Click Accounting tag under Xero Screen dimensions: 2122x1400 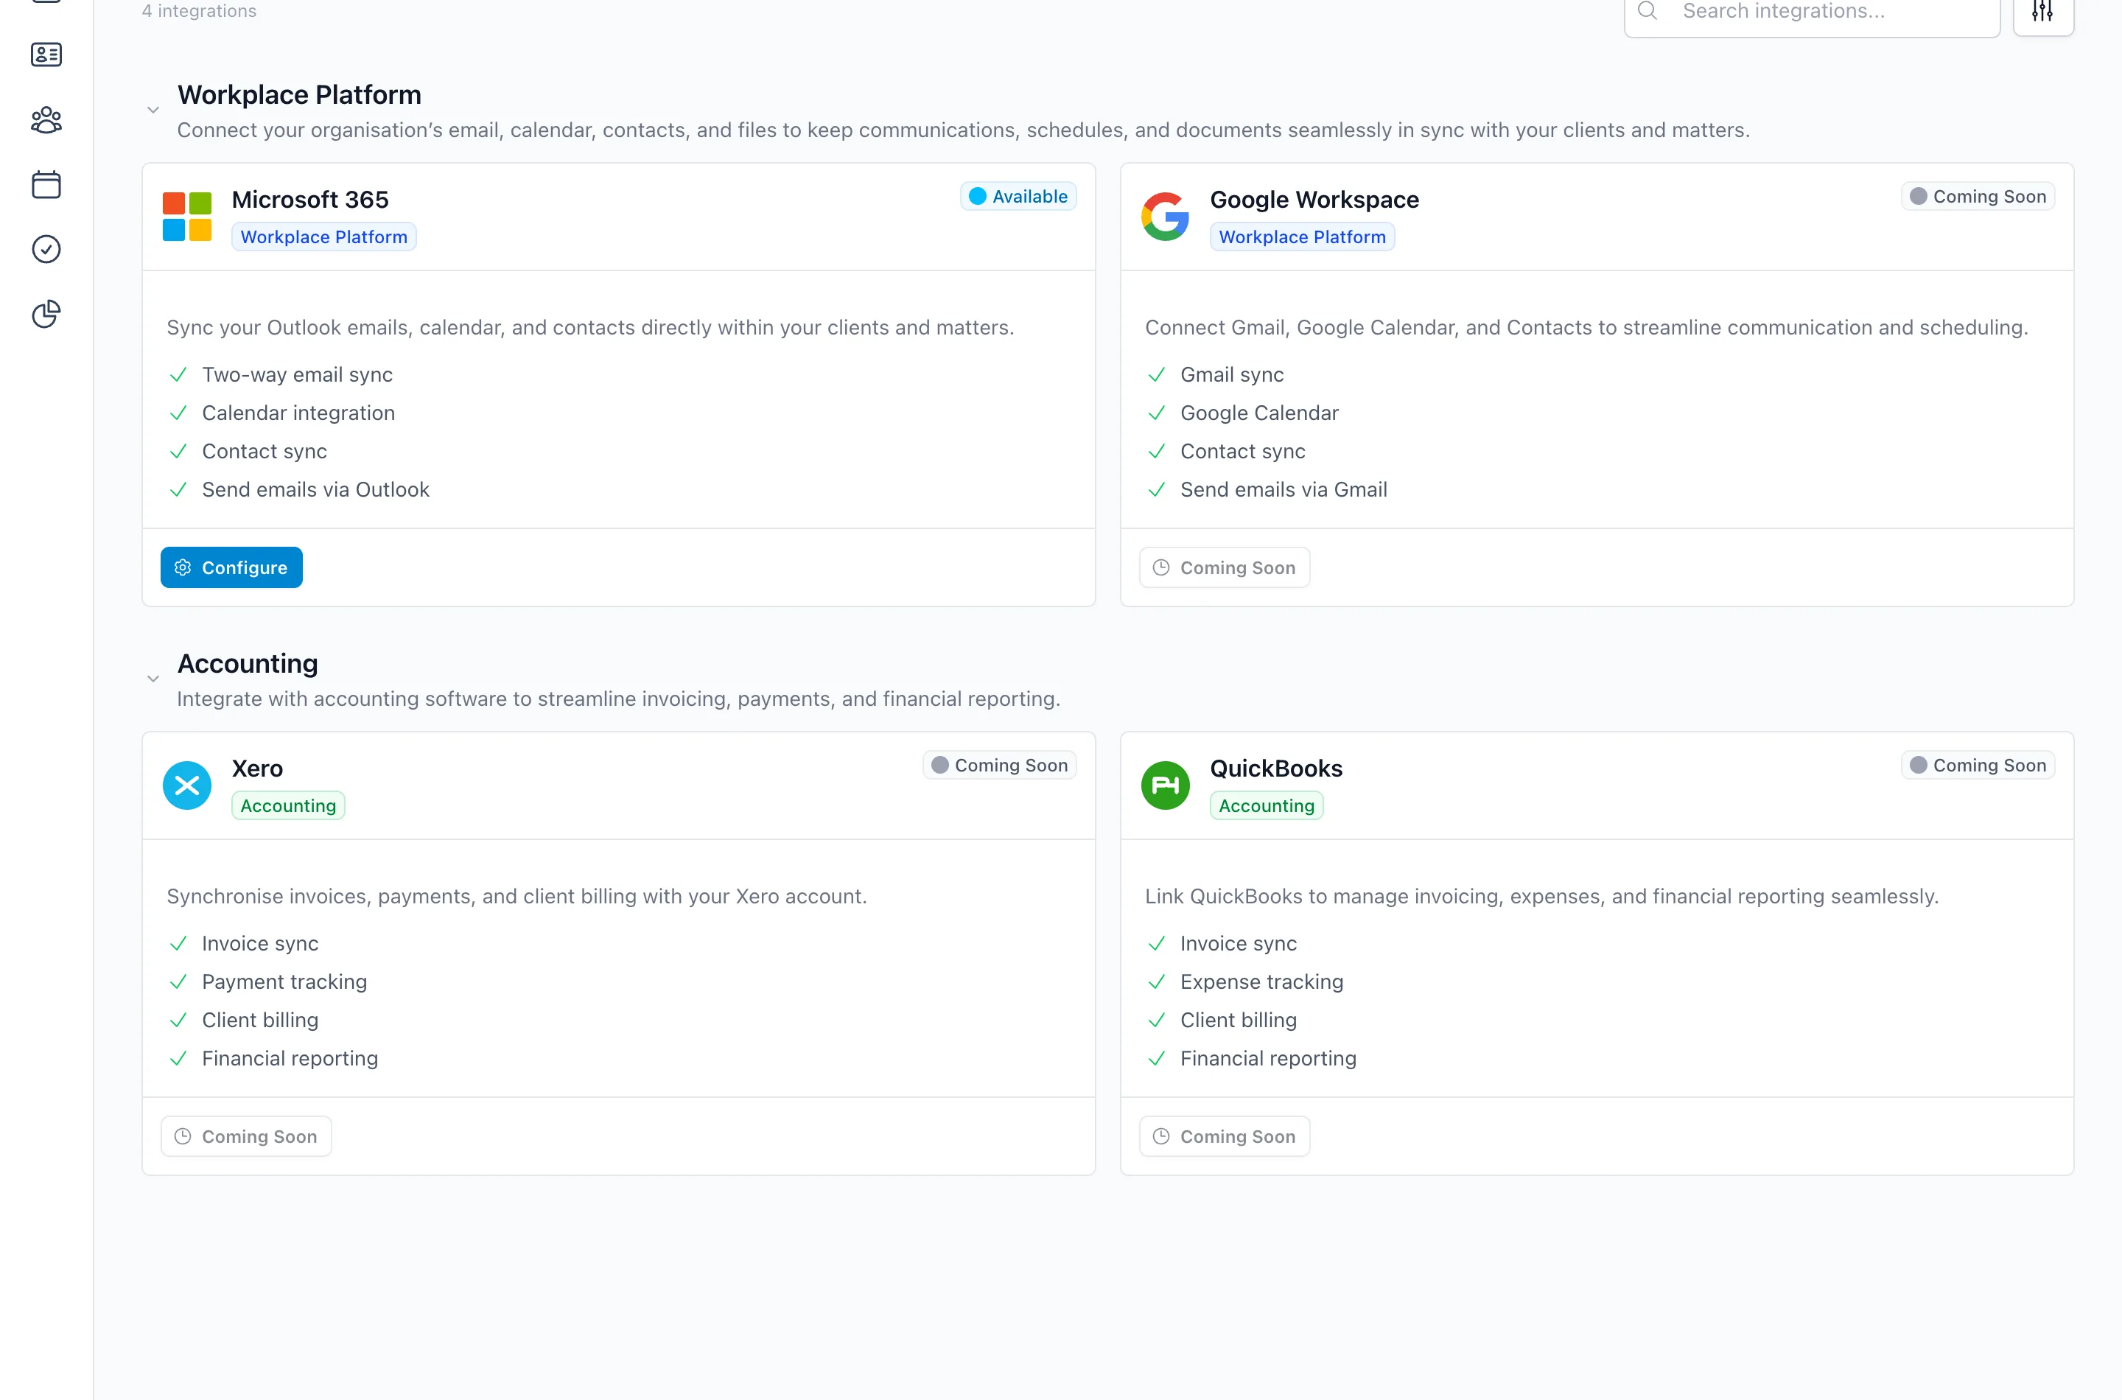[288, 805]
